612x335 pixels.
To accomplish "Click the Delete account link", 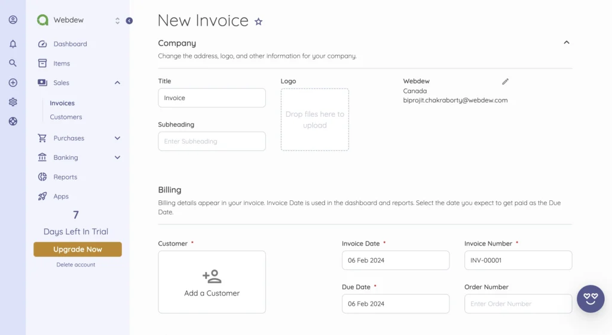I will pos(76,265).
